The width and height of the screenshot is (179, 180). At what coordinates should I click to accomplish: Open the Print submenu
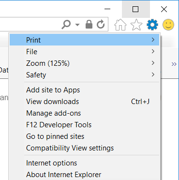(84, 40)
